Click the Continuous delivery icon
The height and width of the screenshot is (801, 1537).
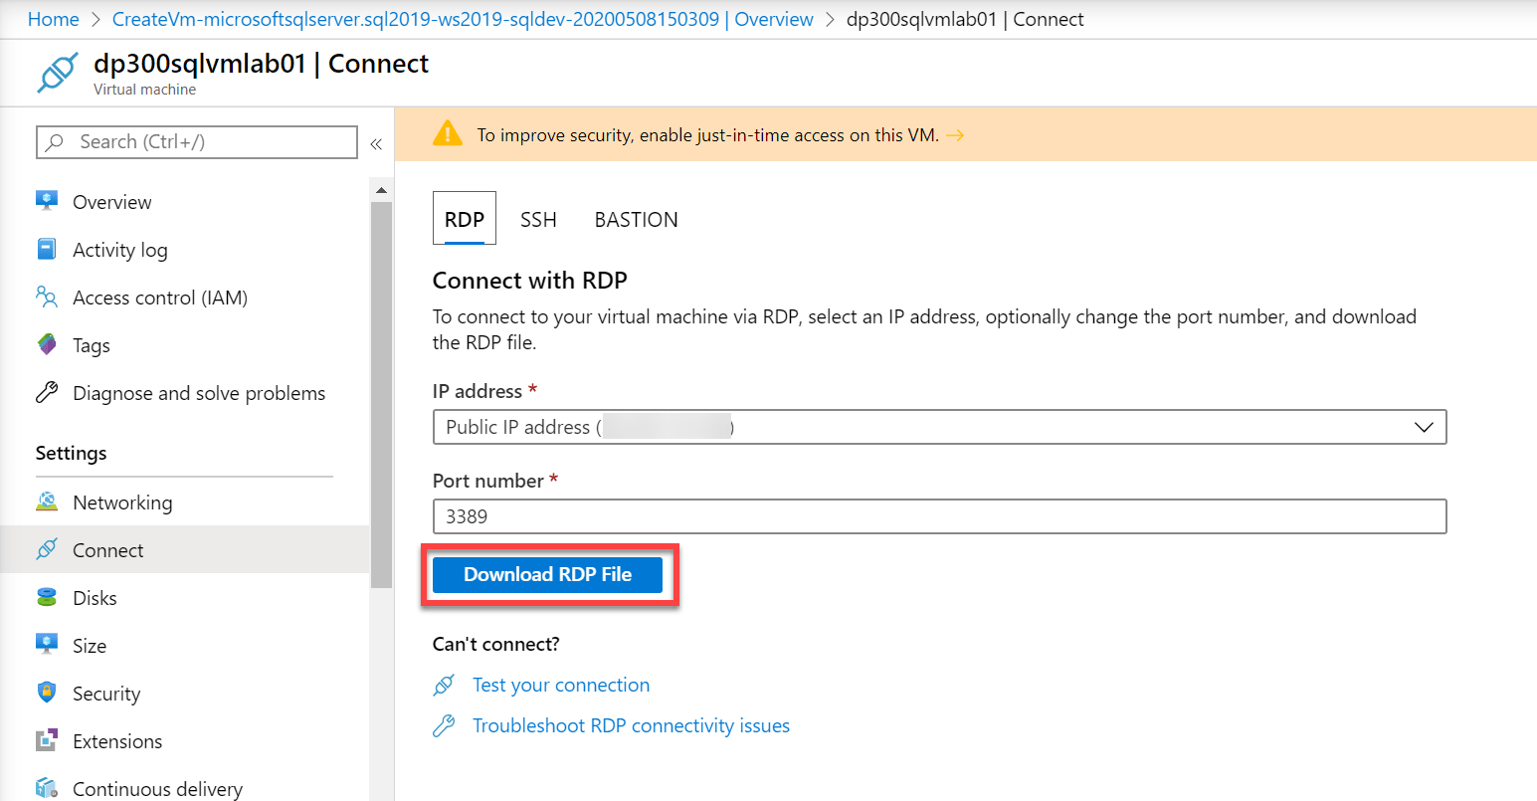click(x=46, y=787)
